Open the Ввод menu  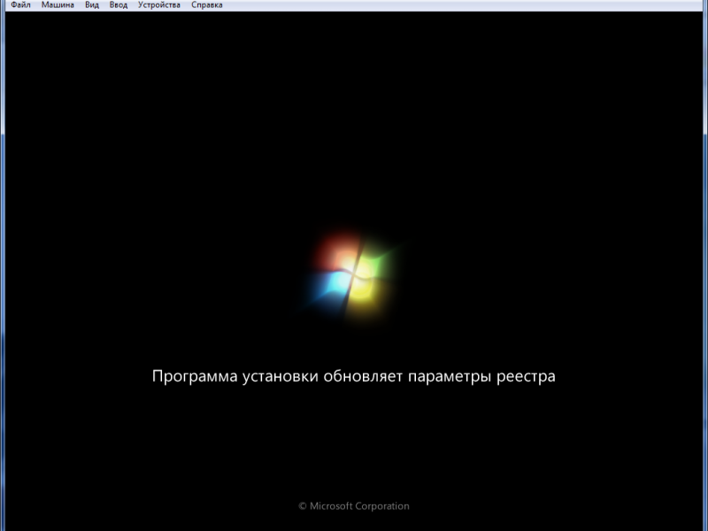119,5
